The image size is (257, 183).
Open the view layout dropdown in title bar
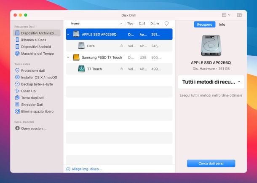225,15
